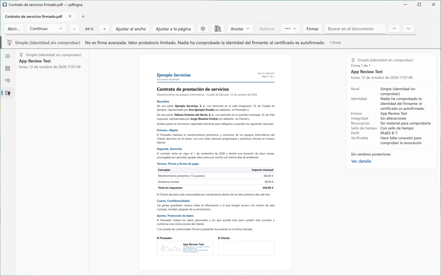
Task: Click the Quinta. Protección de datos heading
Action: pos(175,216)
